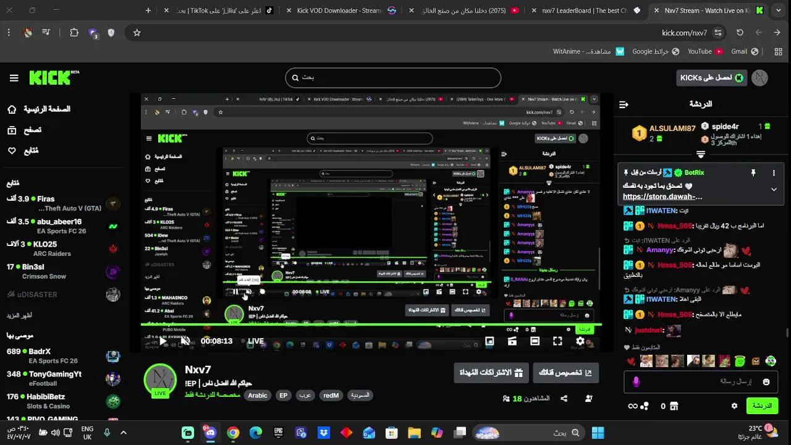791x445 pixels.
Task: Unmute the stream volume
Action: pos(185,341)
